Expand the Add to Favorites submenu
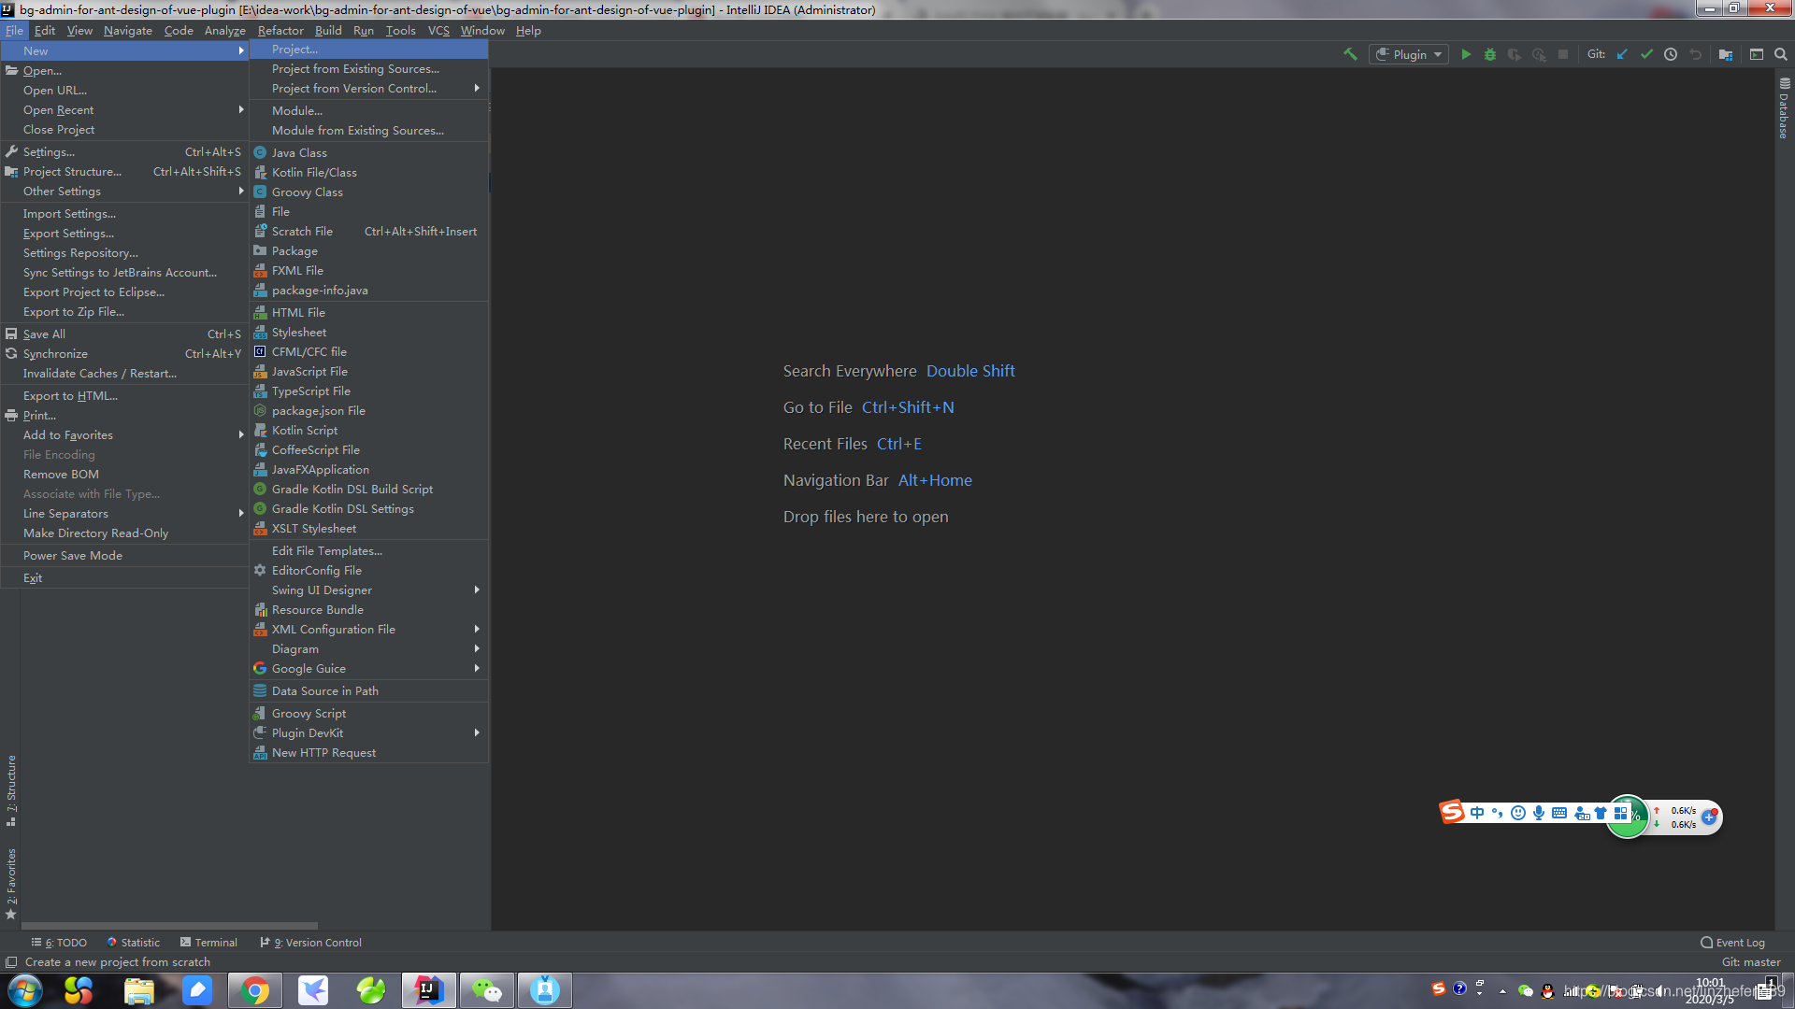This screenshot has height=1009, width=1795. [x=124, y=435]
